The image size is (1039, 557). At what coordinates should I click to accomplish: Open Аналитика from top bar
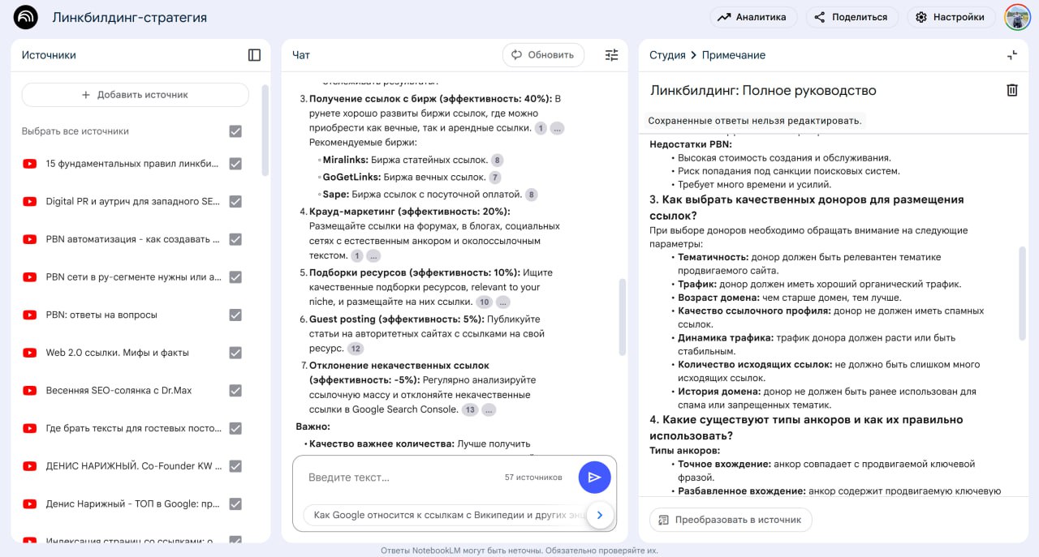point(752,17)
